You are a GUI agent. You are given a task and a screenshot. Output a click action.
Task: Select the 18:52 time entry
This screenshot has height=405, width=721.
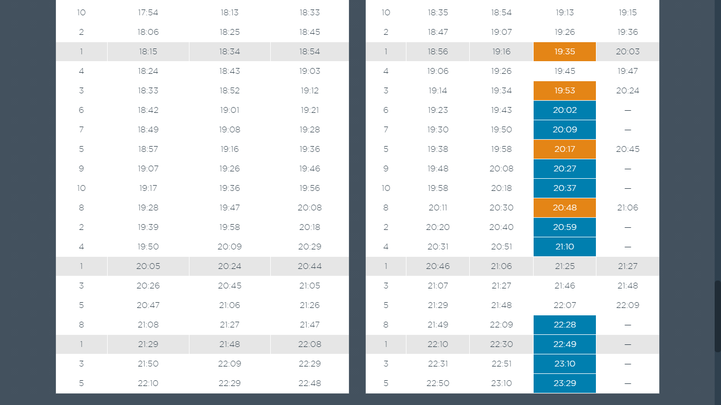230,91
